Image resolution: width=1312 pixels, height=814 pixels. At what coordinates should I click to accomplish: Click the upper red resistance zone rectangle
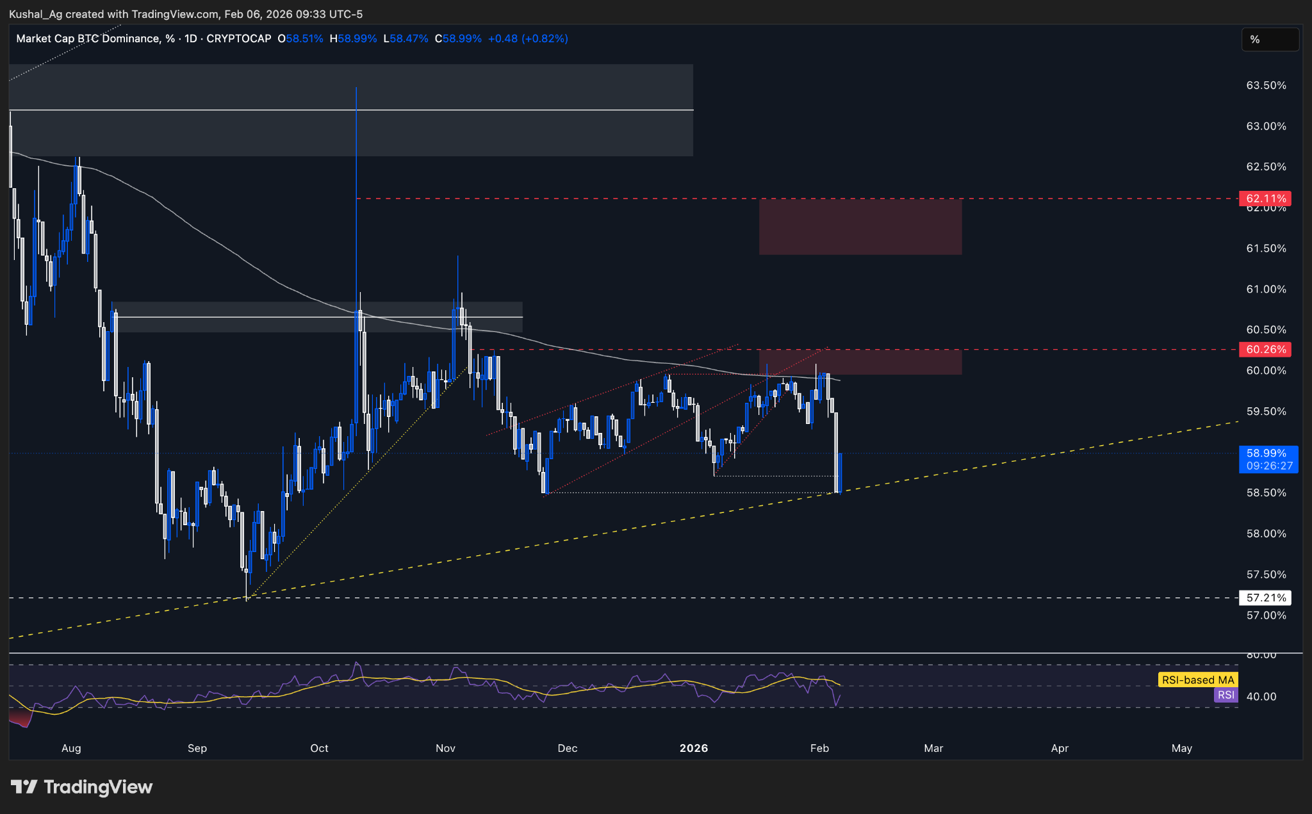click(x=860, y=227)
